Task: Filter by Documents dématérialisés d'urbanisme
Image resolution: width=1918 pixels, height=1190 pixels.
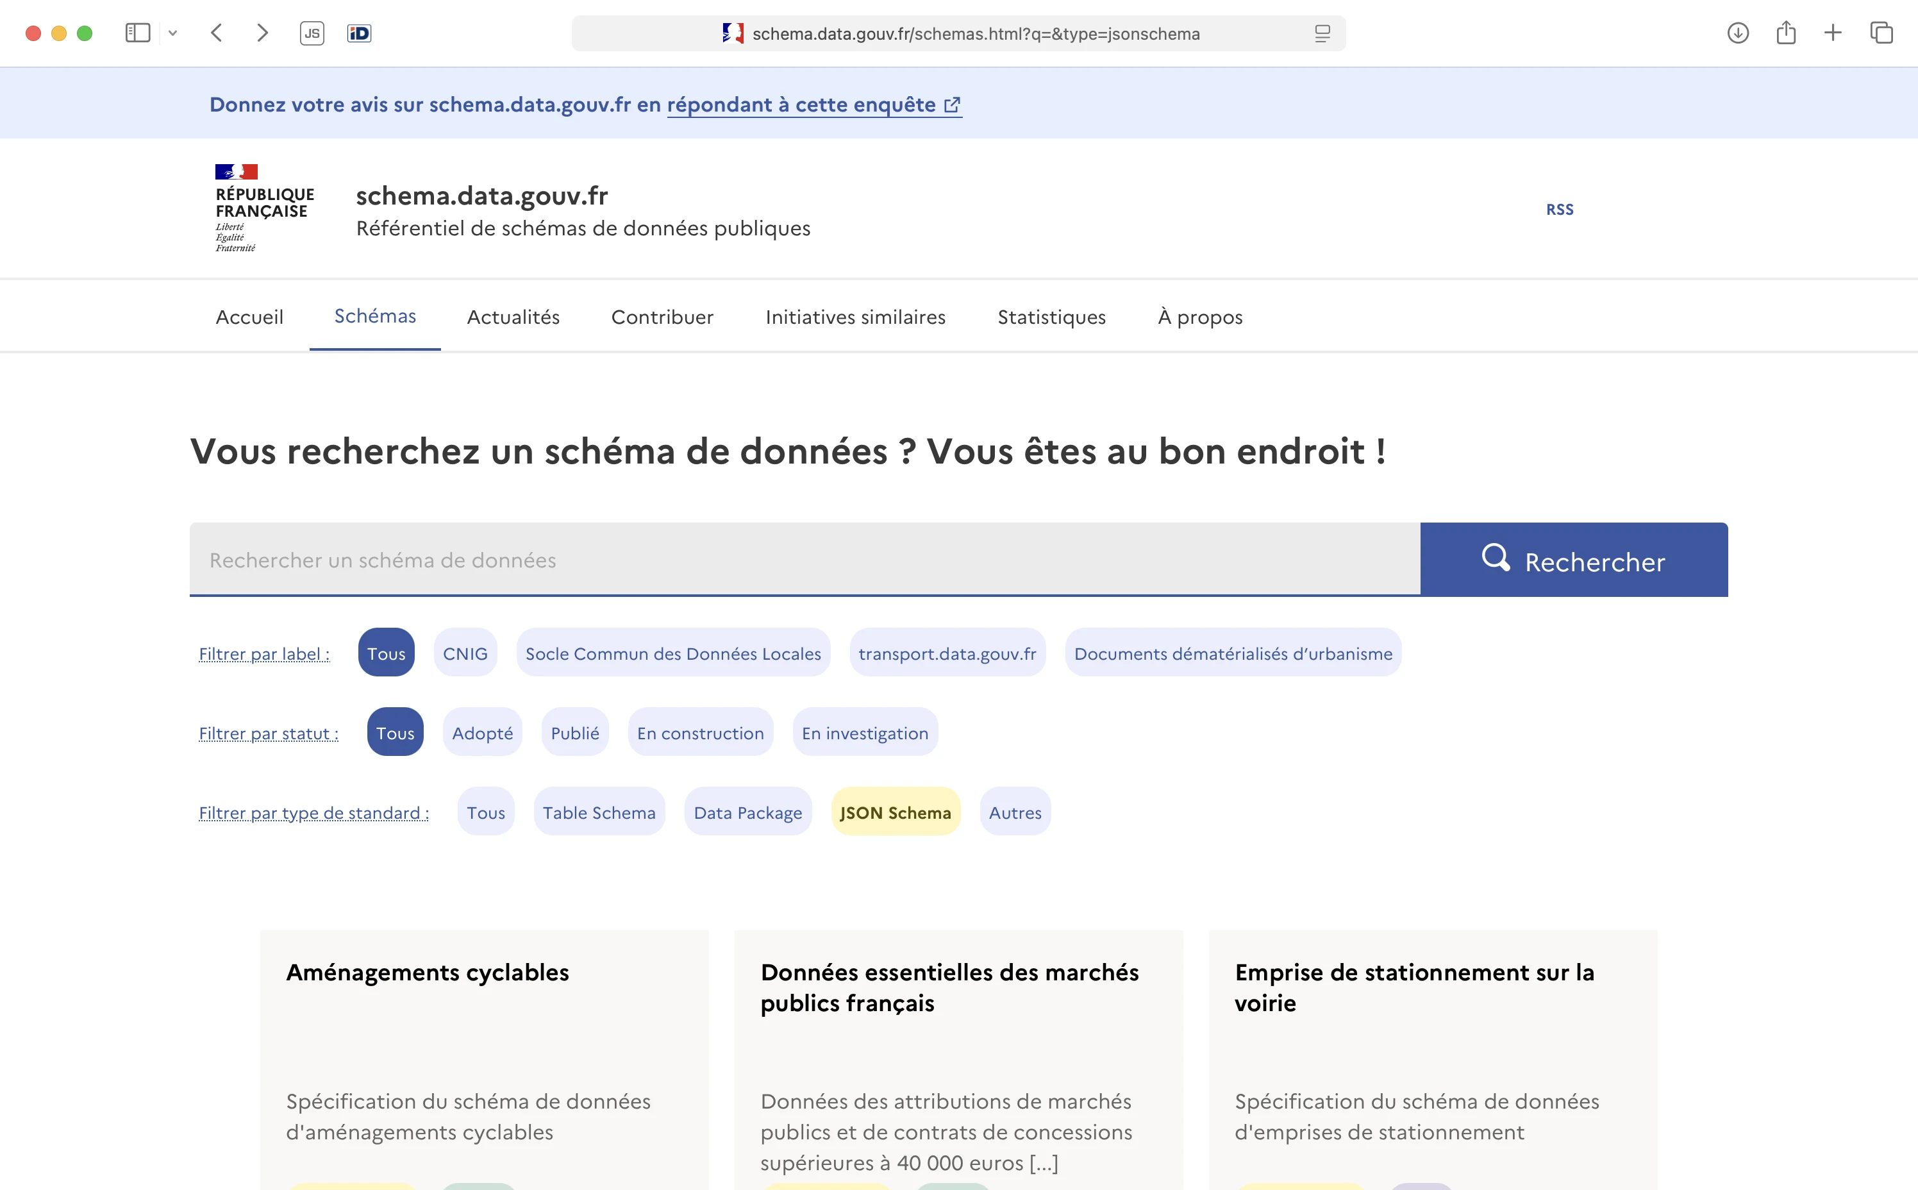Action: [x=1233, y=653]
